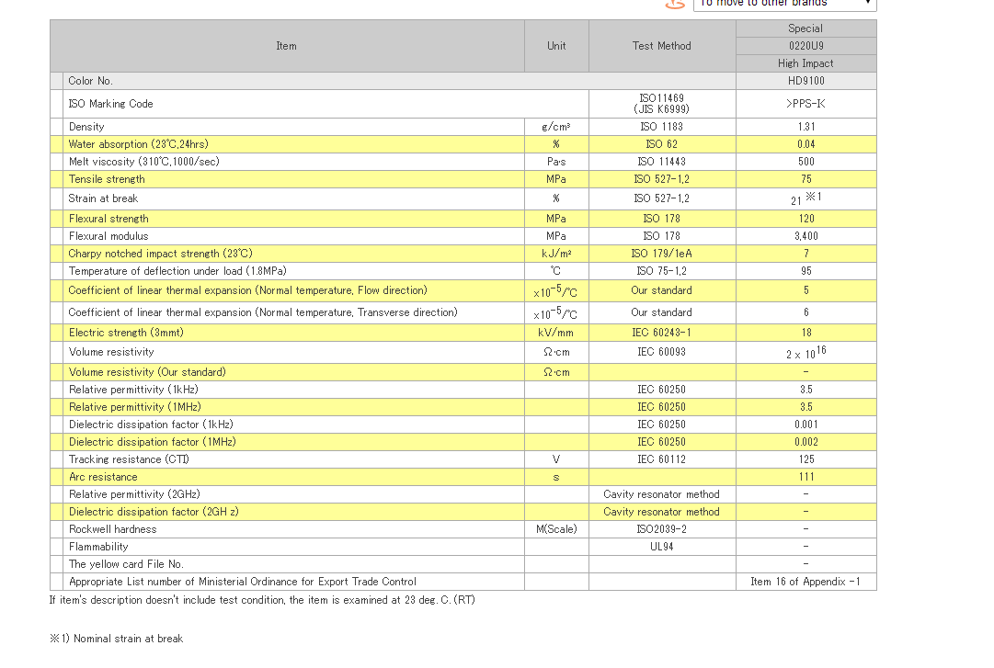Click the 'ISO 62' test method cell

(662, 144)
